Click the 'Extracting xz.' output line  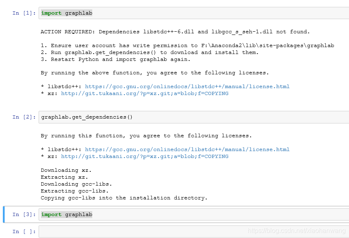click(x=64, y=177)
